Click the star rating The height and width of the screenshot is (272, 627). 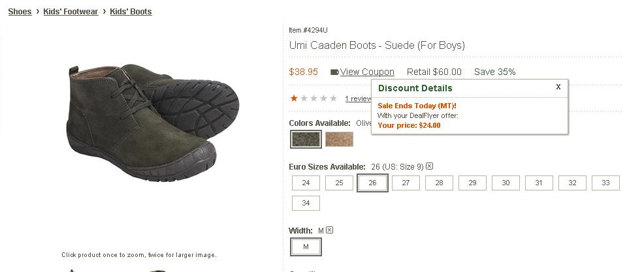[313, 98]
